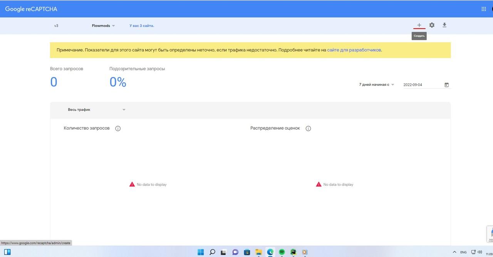Click the download data icon
Image resolution: width=493 pixels, height=257 pixels.
pos(444,25)
